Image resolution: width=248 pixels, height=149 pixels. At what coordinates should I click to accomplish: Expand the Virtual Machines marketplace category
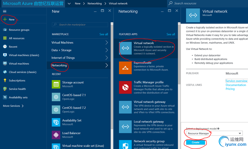(x=80, y=42)
